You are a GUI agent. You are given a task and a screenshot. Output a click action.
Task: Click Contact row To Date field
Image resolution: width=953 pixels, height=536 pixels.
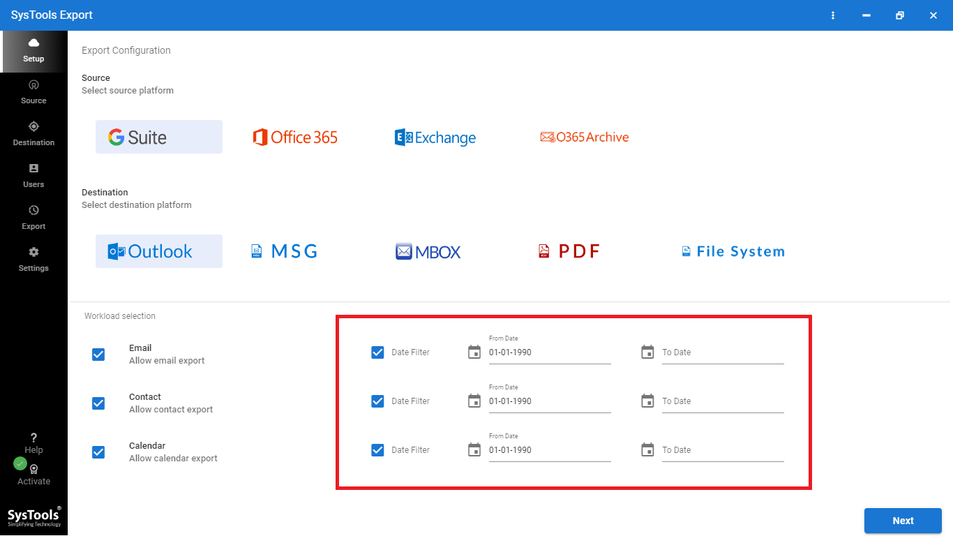click(x=723, y=401)
